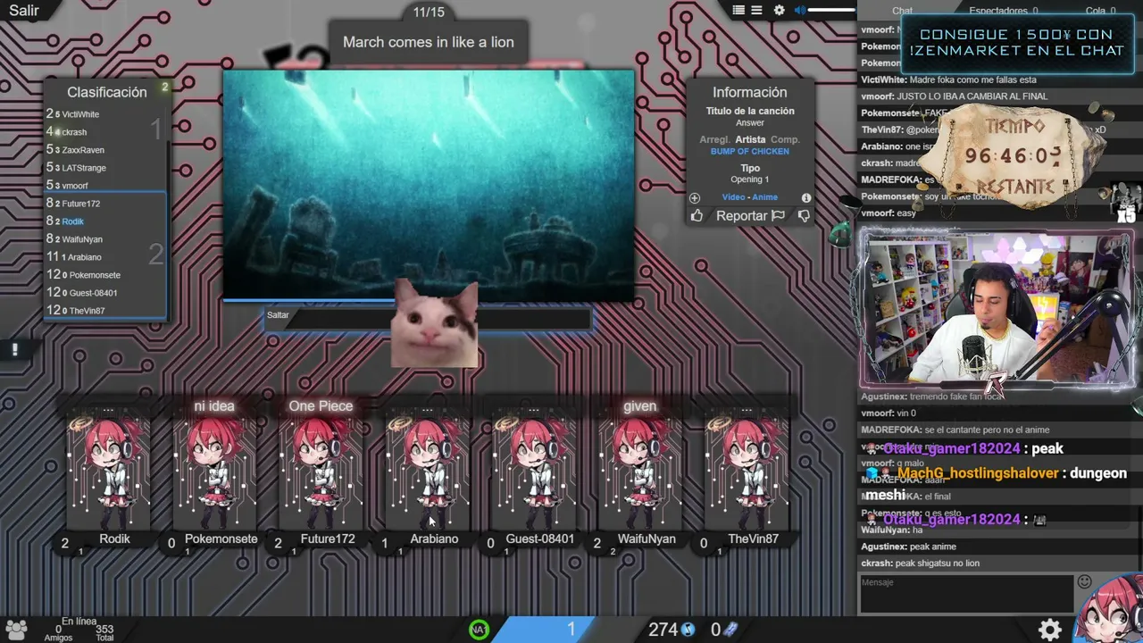The width and height of the screenshot is (1143, 643).
Task: Click WaifuNyan in the Clasificación list
Action: click(82, 239)
